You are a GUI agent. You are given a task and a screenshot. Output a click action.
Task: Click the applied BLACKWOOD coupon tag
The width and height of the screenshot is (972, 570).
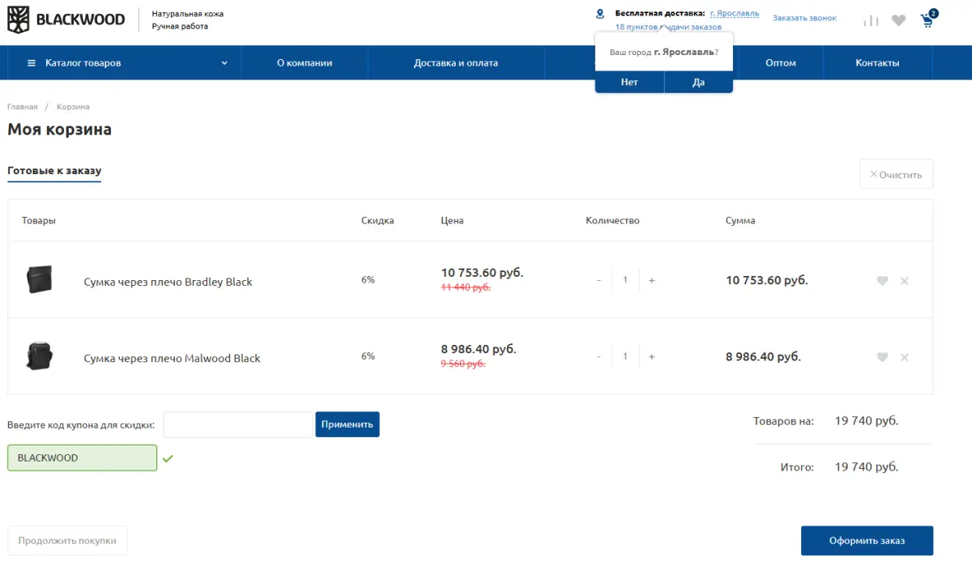click(x=82, y=458)
